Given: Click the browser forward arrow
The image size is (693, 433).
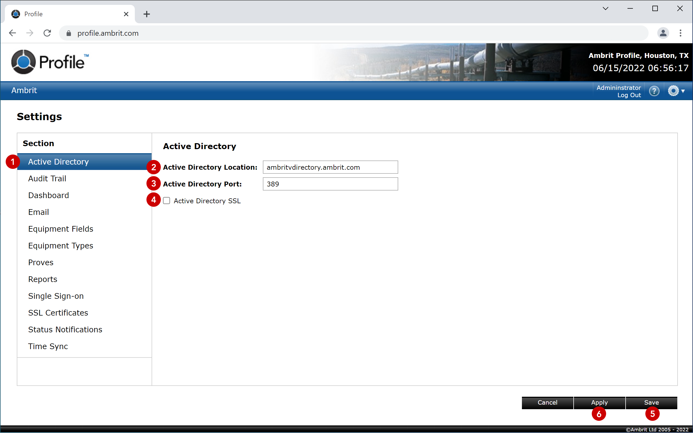Looking at the screenshot, I should (x=30, y=33).
